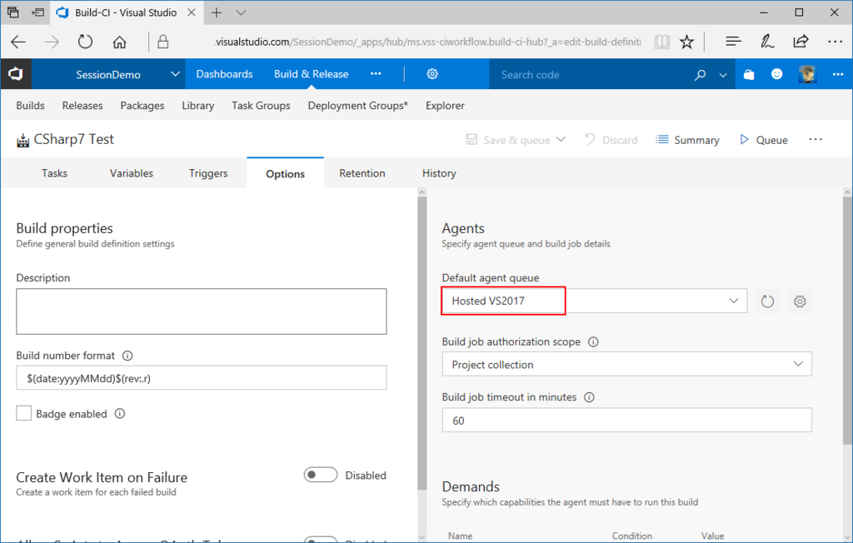
Task: Click the Build job timeout field
Action: (626, 420)
